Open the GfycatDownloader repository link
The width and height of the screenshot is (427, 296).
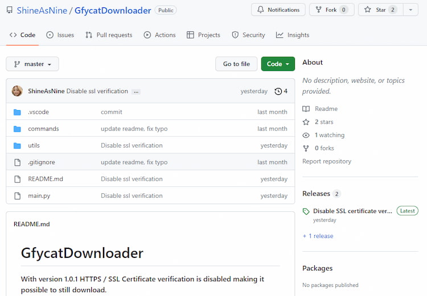(113, 10)
